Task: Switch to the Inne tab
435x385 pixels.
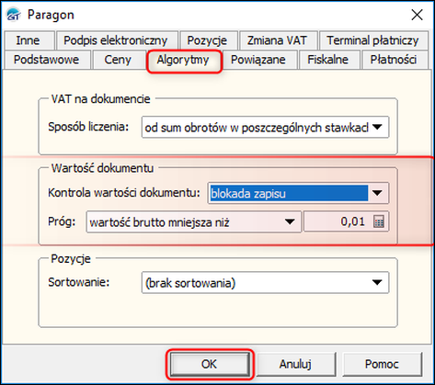Action: click(29, 40)
